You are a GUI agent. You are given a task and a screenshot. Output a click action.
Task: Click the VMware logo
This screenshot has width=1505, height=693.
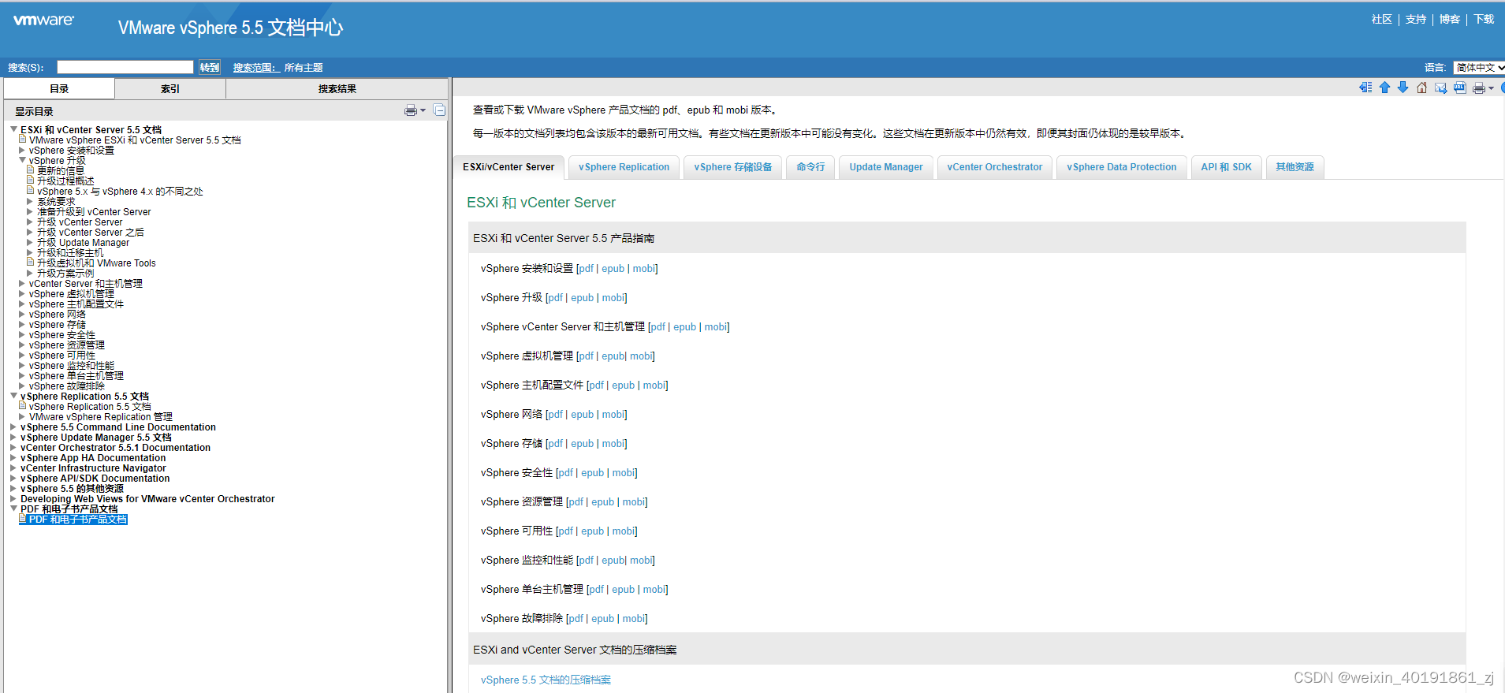tap(44, 20)
